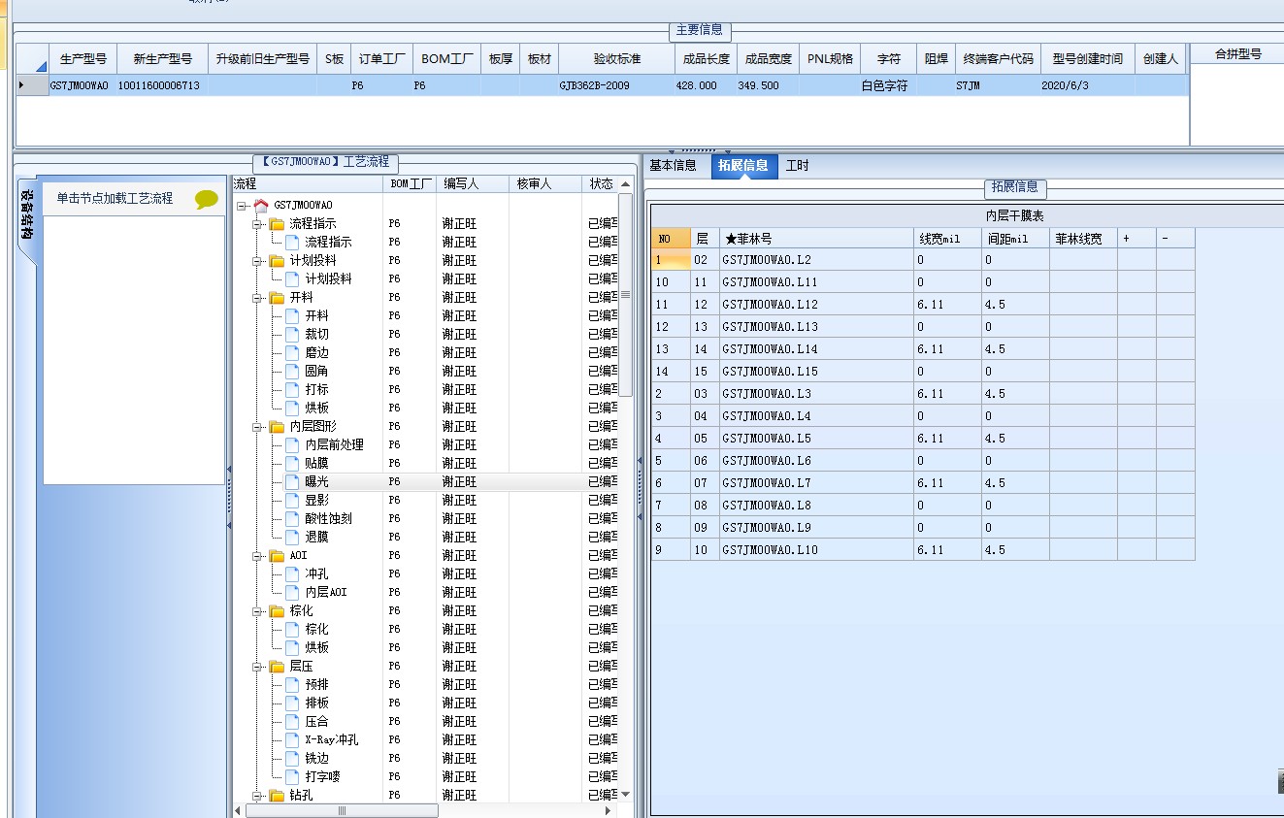The height and width of the screenshot is (818, 1284).
Task: Click the document icon beside 预排
Action: click(293, 684)
